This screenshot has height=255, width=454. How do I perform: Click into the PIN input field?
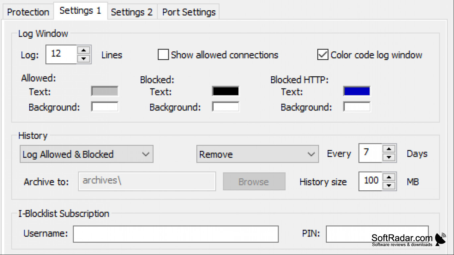[377, 234]
